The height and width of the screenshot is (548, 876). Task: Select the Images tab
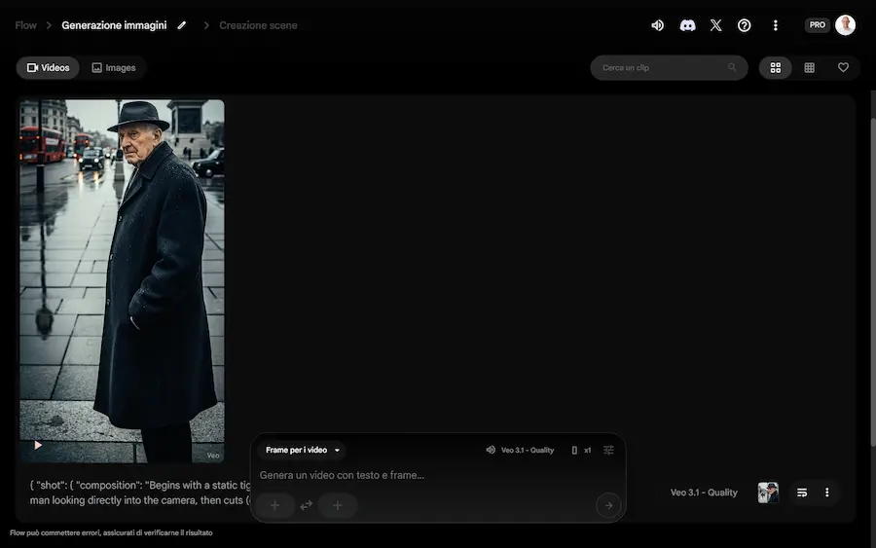click(x=114, y=68)
